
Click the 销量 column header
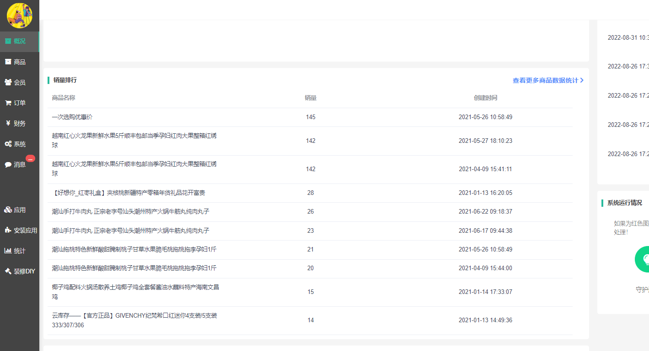coord(311,98)
